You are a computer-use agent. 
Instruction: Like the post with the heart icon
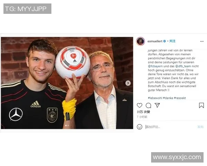click(139, 105)
